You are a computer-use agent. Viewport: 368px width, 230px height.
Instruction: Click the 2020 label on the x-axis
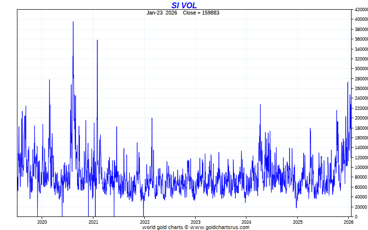coord(42,221)
